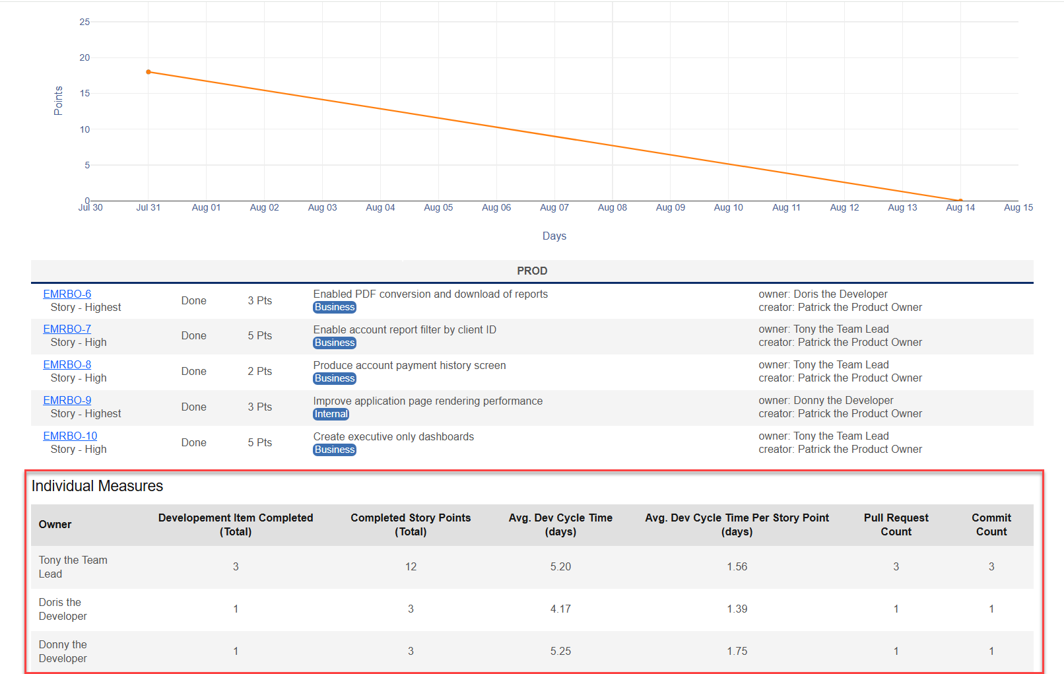The height and width of the screenshot is (674, 1064).
Task: Click the Business tag on EMRBO-6
Action: pos(334,306)
